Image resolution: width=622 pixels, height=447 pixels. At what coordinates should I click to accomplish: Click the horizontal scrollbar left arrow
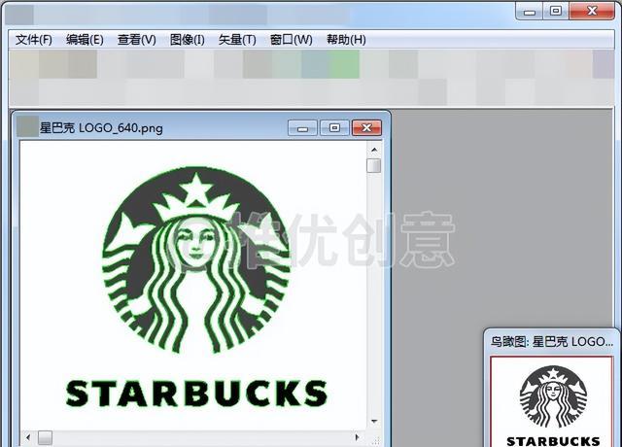(x=28, y=437)
